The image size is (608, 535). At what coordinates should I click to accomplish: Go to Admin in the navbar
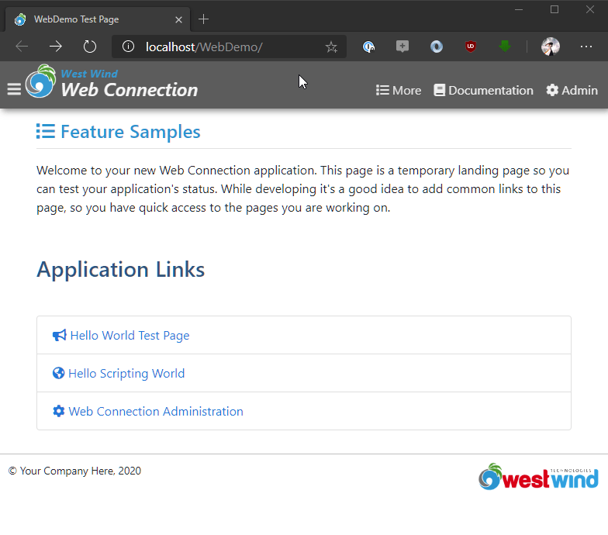(x=572, y=90)
